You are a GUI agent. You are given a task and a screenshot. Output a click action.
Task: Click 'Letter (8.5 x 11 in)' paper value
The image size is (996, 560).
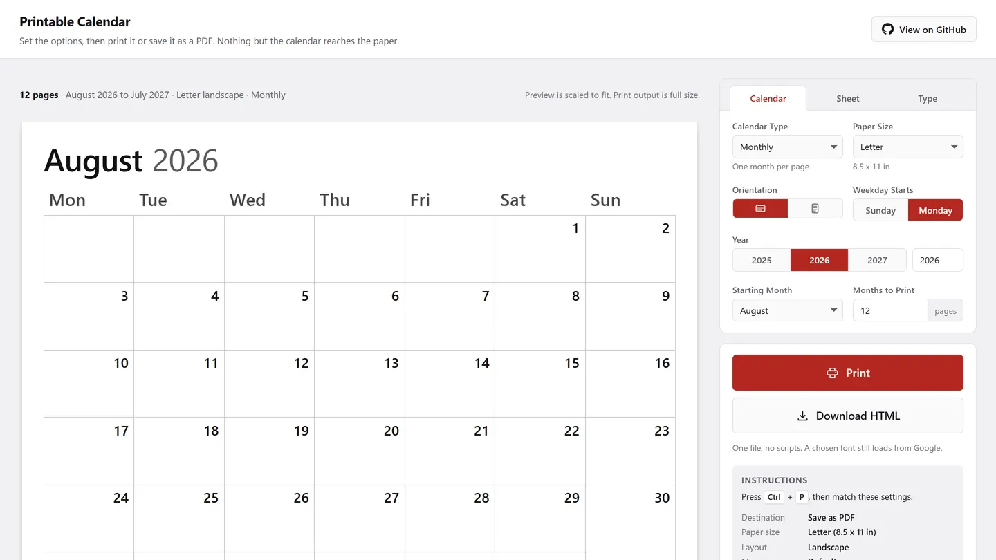[842, 532]
